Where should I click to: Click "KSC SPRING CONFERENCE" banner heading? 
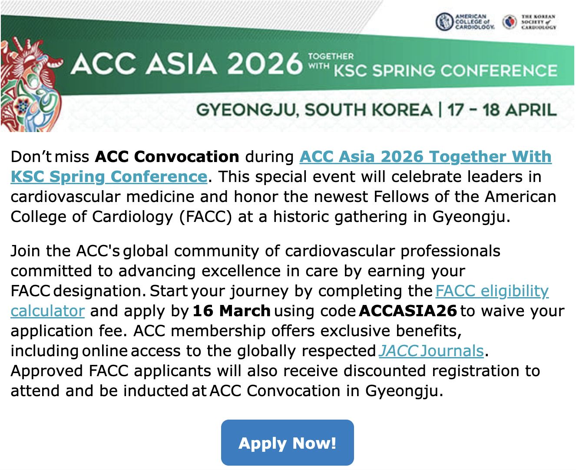click(445, 71)
